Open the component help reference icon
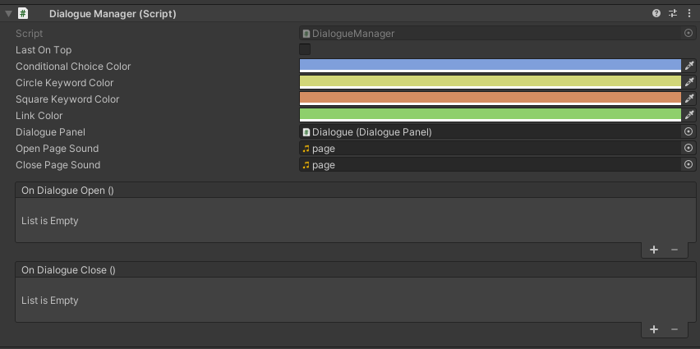Image resolution: width=700 pixels, height=349 pixels. pyautogui.click(x=656, y=14)
